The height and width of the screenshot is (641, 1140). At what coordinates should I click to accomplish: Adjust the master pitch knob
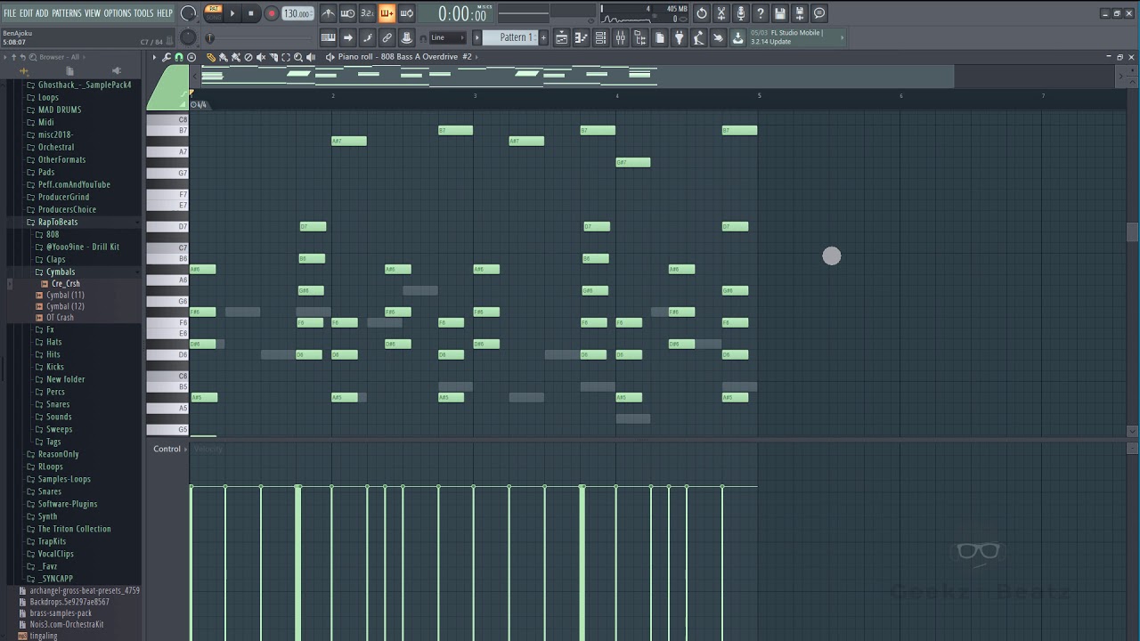click(188, 37)
